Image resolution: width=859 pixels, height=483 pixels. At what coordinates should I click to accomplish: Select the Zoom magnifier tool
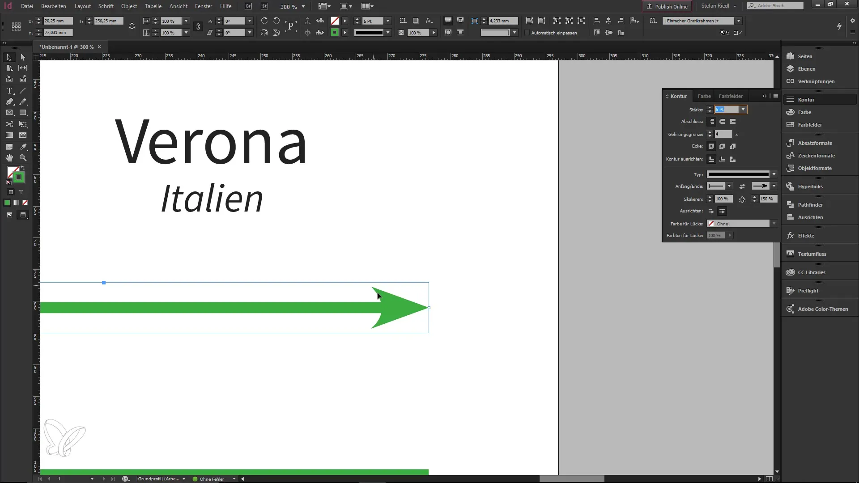(23, 158)
